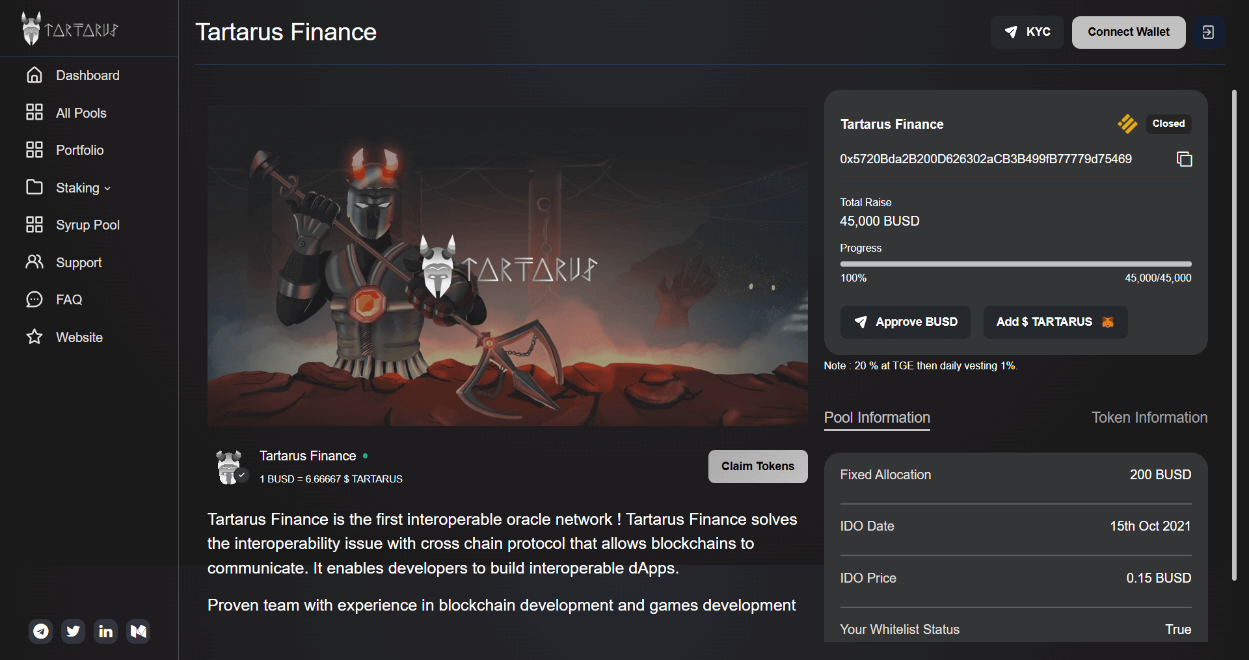The image size is (1249, 660).
Task: Add $ TARTARUS to MetaMask
Action: coord(1054,322)
